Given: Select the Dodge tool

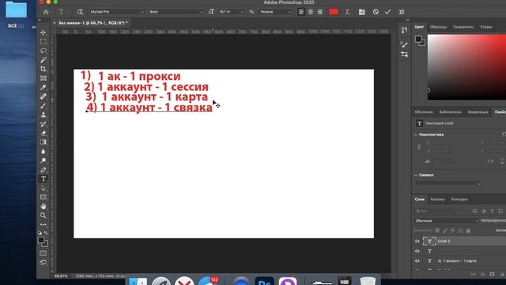Looking at the screenshot, I should (43, 161).
